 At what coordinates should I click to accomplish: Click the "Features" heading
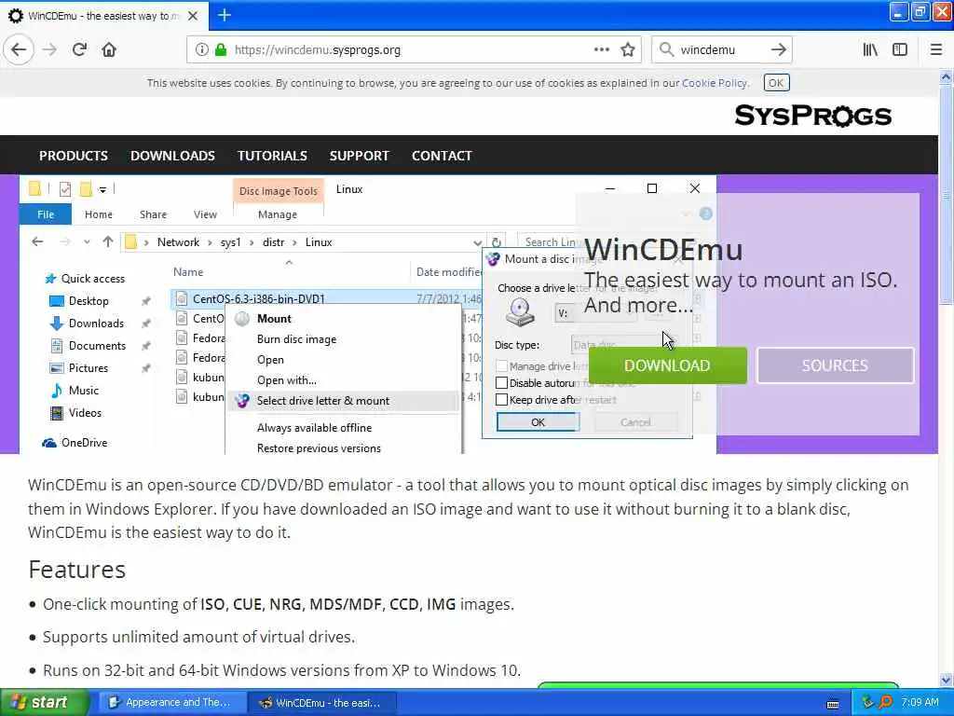[76, 570]
